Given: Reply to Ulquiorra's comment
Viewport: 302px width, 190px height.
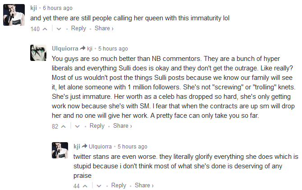Looking at the screenshot, I should [x=97, y=126].
